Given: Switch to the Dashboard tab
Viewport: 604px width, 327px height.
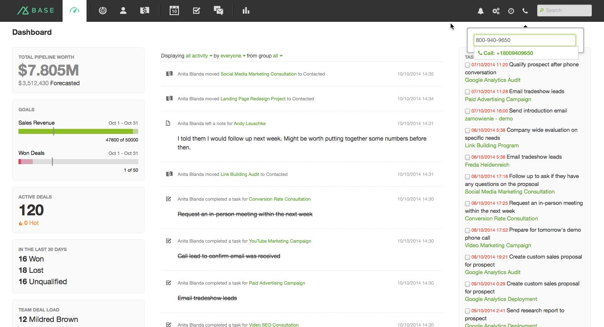Looking at the screenshot, I should (74, 11).
